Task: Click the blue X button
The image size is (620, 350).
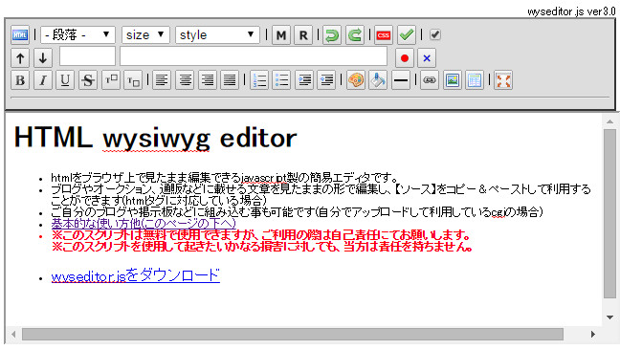Action: 427,58
